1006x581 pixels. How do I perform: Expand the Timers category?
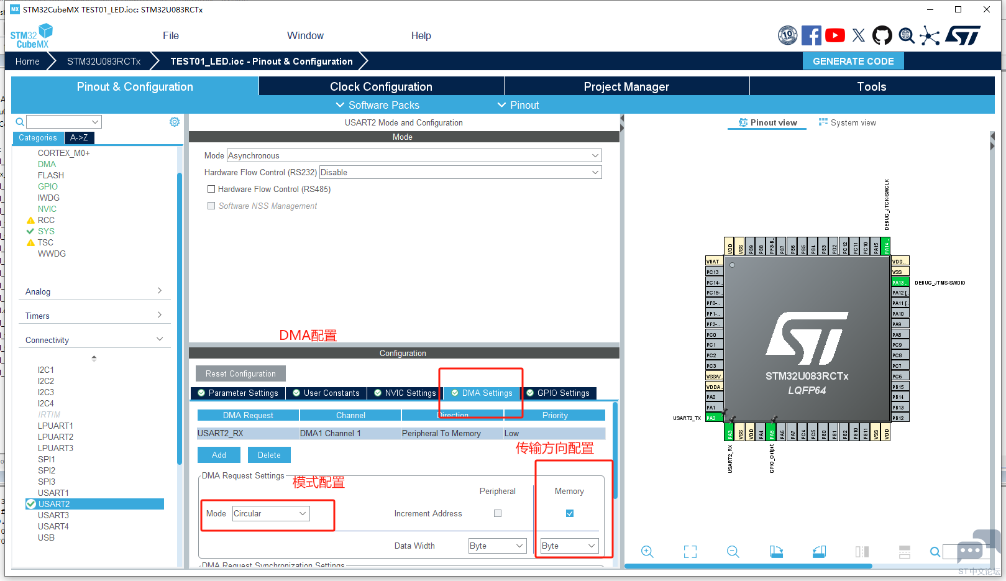click(x=94, y=316)
